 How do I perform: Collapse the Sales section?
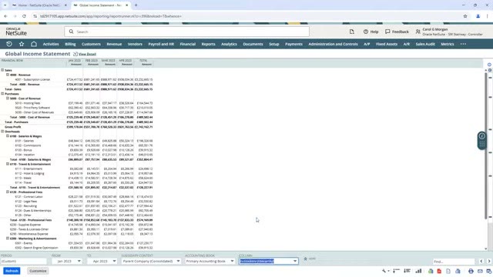click(2, 70)
